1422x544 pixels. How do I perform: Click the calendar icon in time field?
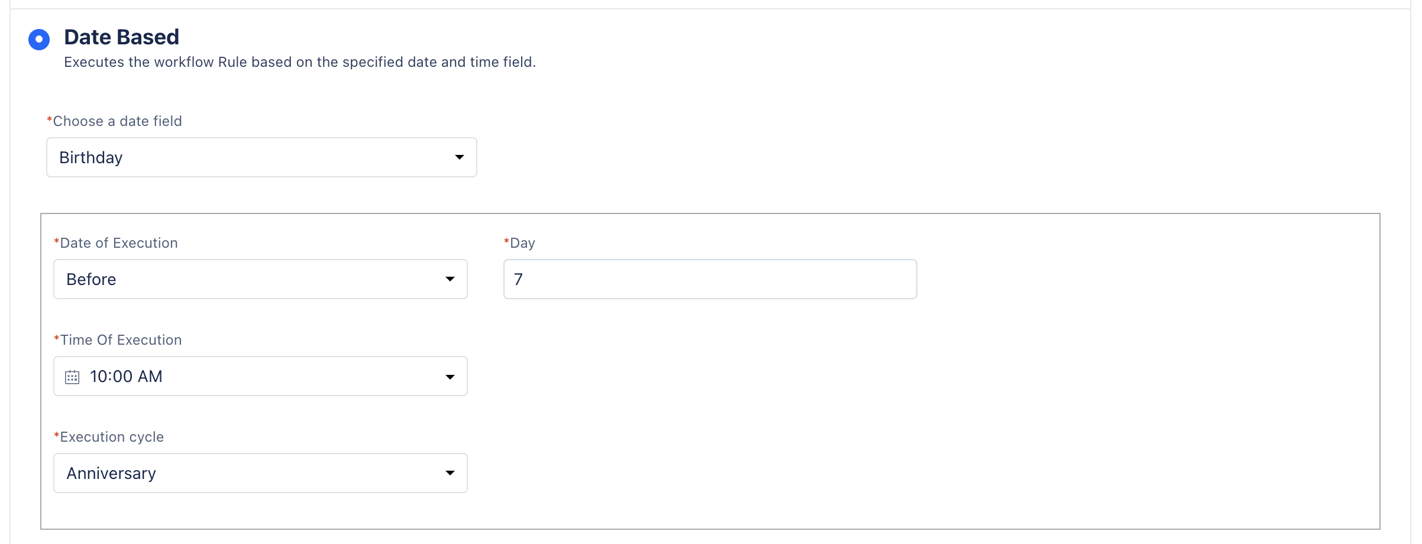(x=72, y=377)
